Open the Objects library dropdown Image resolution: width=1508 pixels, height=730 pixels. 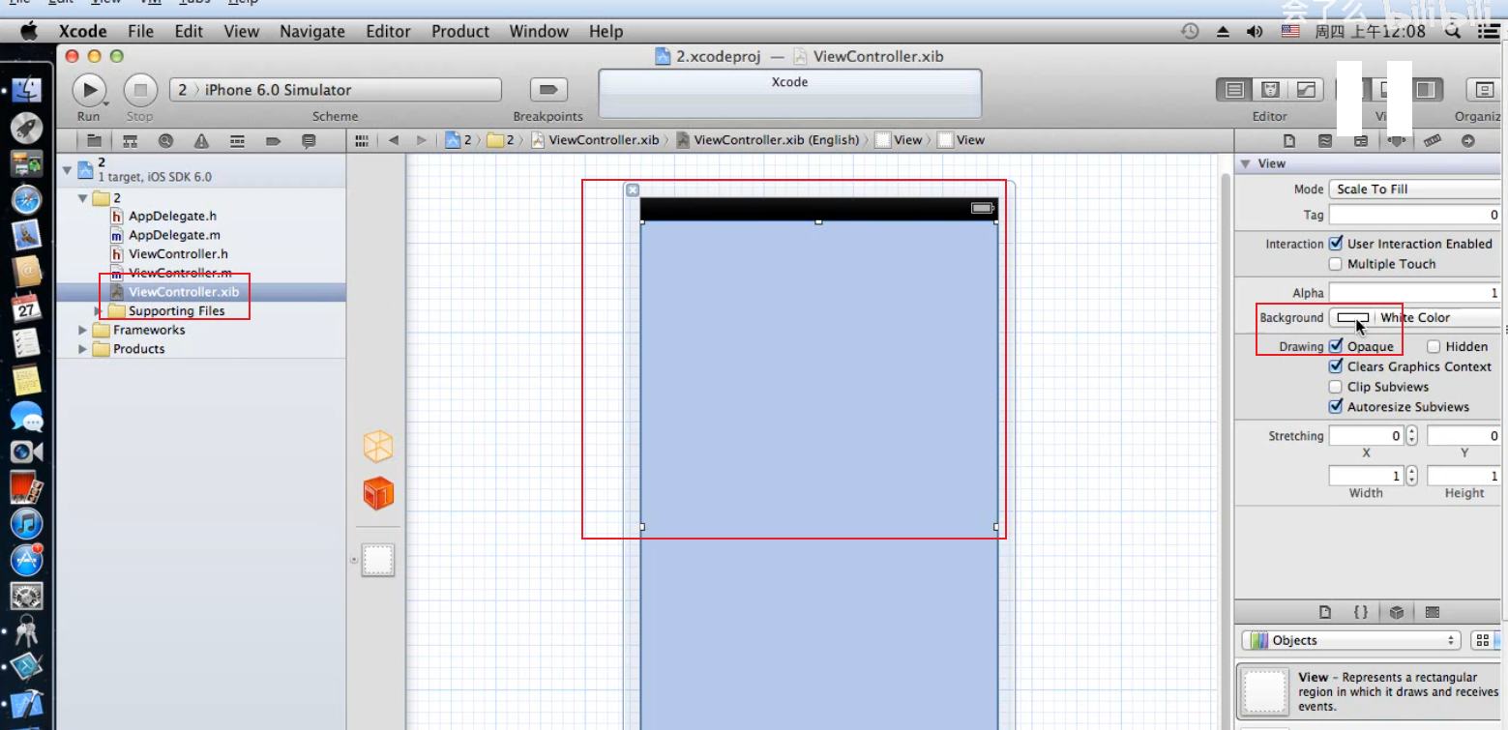1351,640
